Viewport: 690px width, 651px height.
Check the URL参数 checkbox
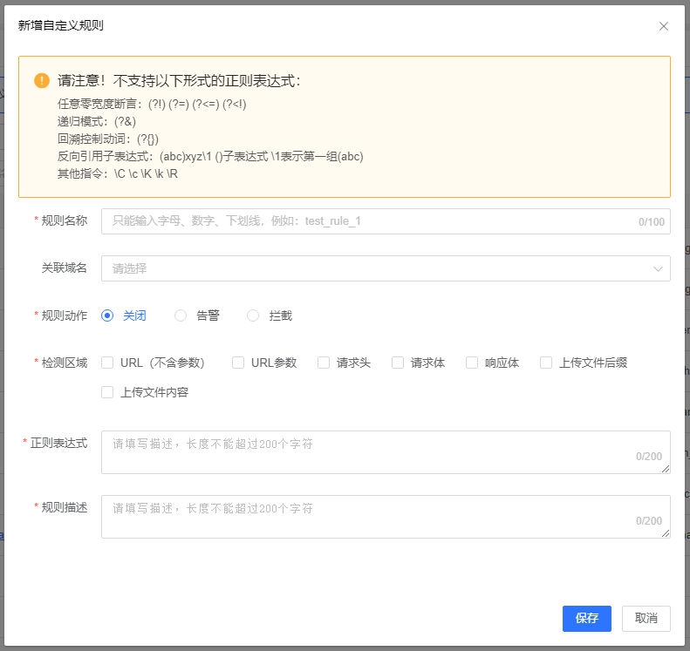tap(238, 363)
